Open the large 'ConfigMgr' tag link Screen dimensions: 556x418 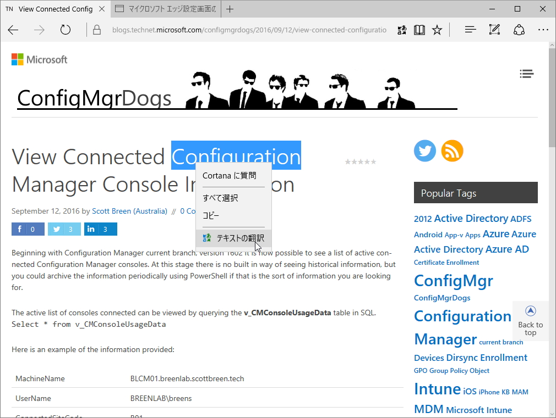coord(454,281)
